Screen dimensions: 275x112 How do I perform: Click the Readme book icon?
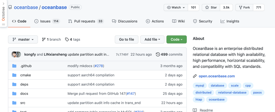(195, 110)
